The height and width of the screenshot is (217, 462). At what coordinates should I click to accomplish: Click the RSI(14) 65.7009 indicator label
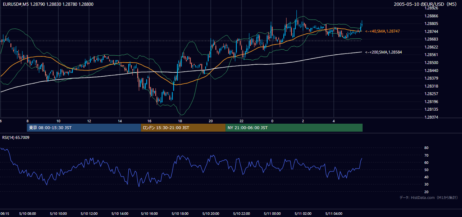click(16, 137)
